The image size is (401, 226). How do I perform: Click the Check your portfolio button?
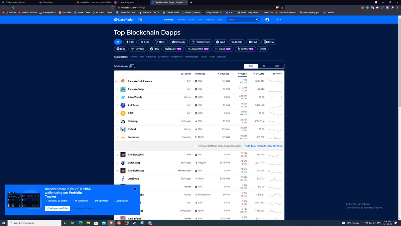click(x=57, y=208)
